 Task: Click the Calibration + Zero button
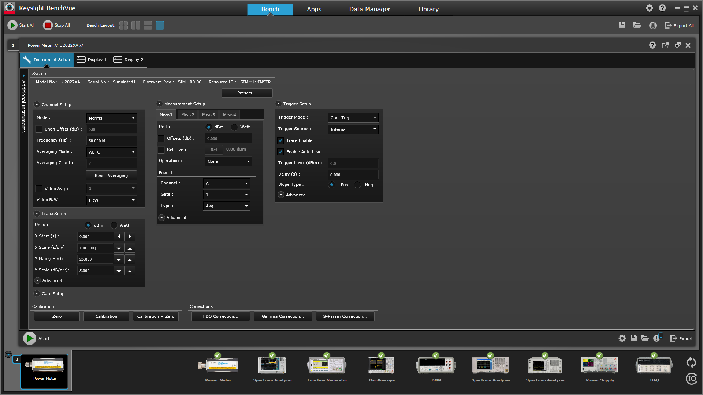(156, 316)
